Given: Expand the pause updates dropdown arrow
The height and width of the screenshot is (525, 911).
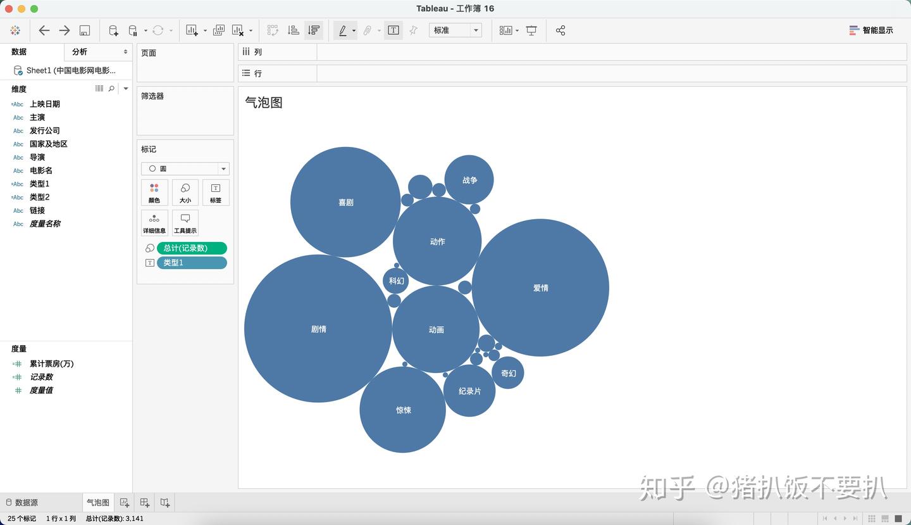Looking at the screenshot, I should [146, 30].
